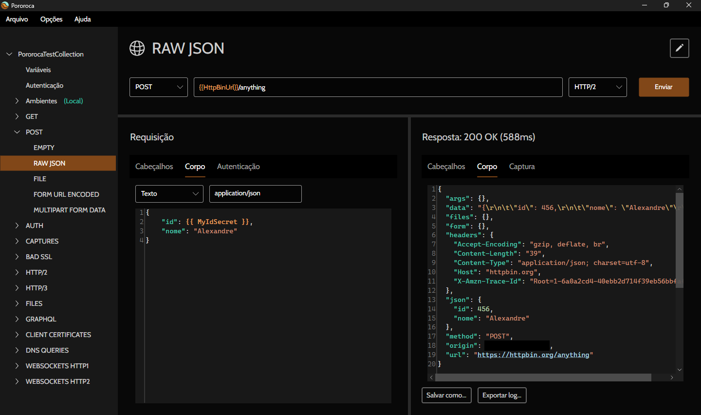Close the Pororoca window
The image size is (701, 415).
(689, 5)
